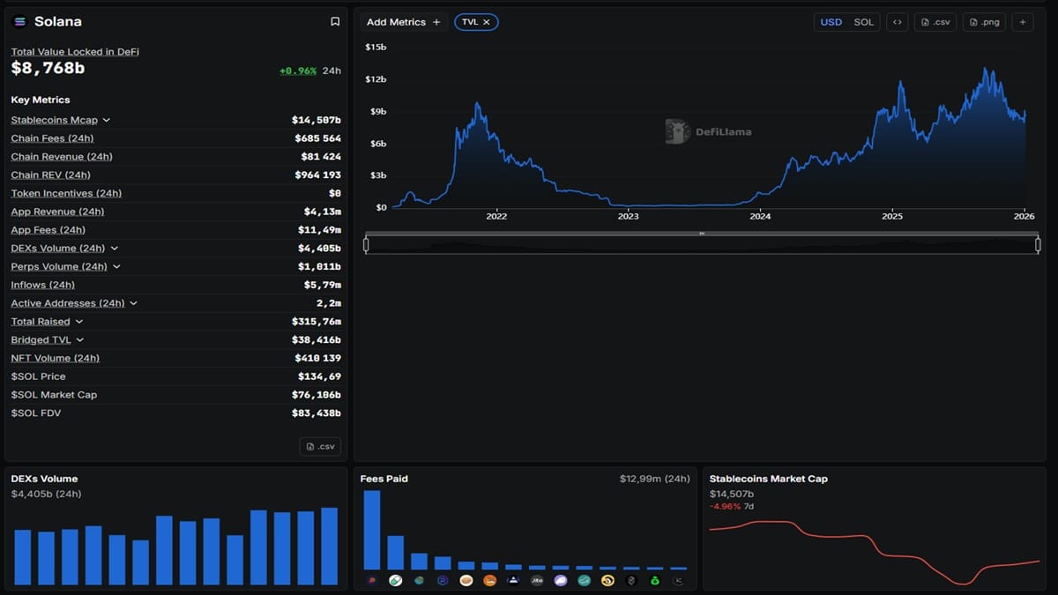Download Key Metrics .csv file

click(x=320, y=446)
